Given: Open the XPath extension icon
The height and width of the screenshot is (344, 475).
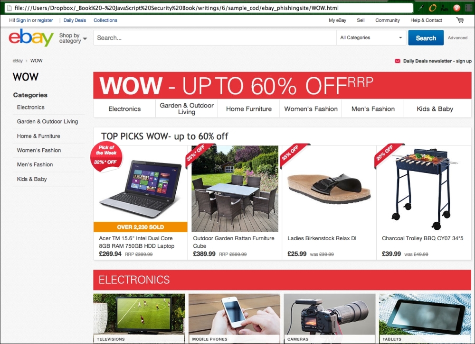Looking at the screenshot, I should pos(445,8).
